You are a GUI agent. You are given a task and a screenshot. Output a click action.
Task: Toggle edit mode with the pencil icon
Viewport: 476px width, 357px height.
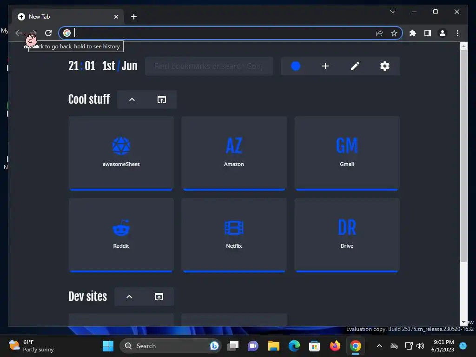[355, 66]
